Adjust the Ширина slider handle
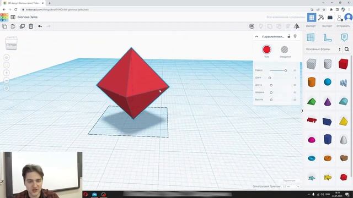This screenshot has height=198, width=353. [x=271, y=92]
